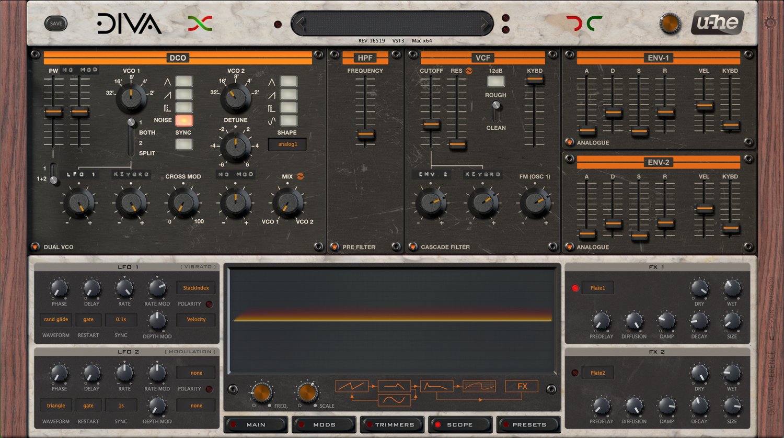Select the VCO 1 sawtooth waveform button

184,94
